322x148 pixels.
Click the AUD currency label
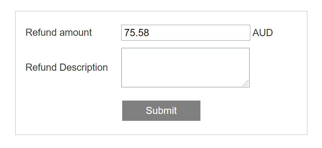(263, 33)
